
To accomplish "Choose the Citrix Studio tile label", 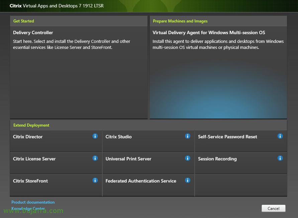I will coord(118,137).
